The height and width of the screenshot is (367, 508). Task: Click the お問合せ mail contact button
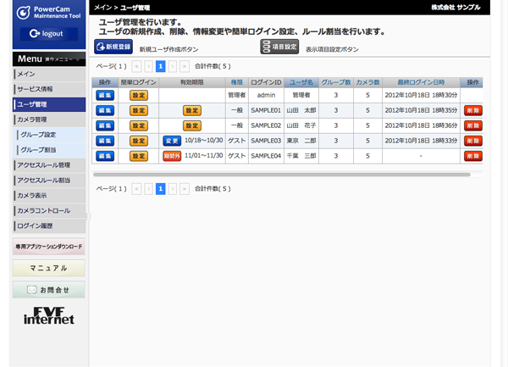48,290
